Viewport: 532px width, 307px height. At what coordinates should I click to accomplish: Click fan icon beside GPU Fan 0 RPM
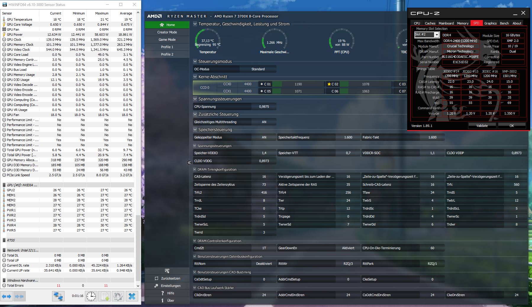(4, 30)
